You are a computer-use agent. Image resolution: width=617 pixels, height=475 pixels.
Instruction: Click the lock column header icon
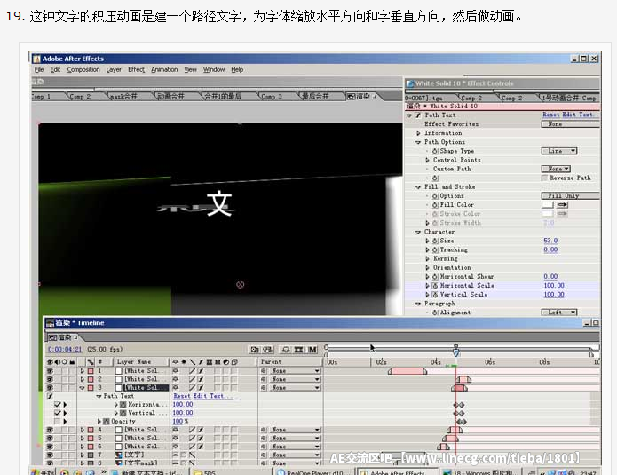tap(72, 362)
